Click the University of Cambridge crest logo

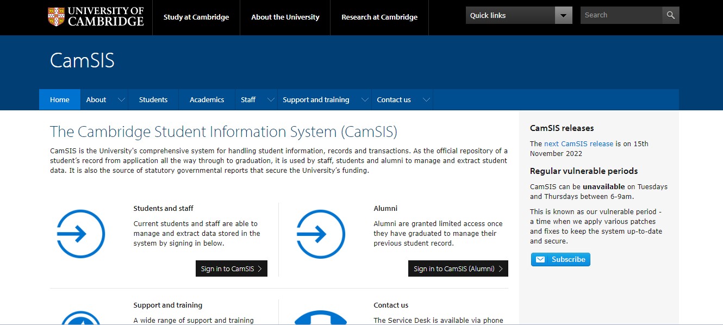click(56, 17)
